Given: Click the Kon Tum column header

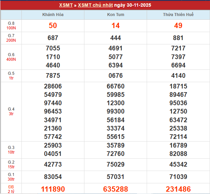Looking at the screenshot, I should click(x=116, y=15).
